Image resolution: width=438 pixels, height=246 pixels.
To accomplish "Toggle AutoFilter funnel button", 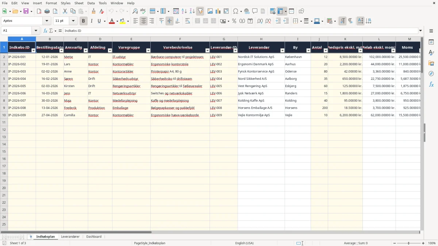I will (200, 11).
